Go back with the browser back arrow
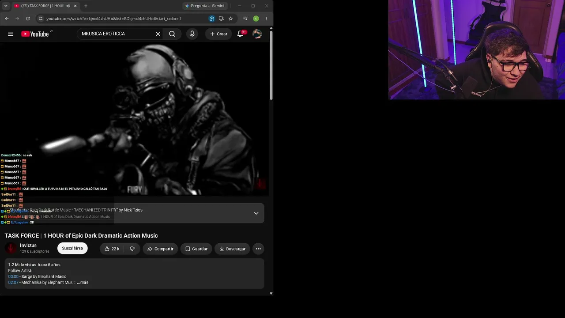The width and height of the screenshot is (565, 318). tap(7, 19)
